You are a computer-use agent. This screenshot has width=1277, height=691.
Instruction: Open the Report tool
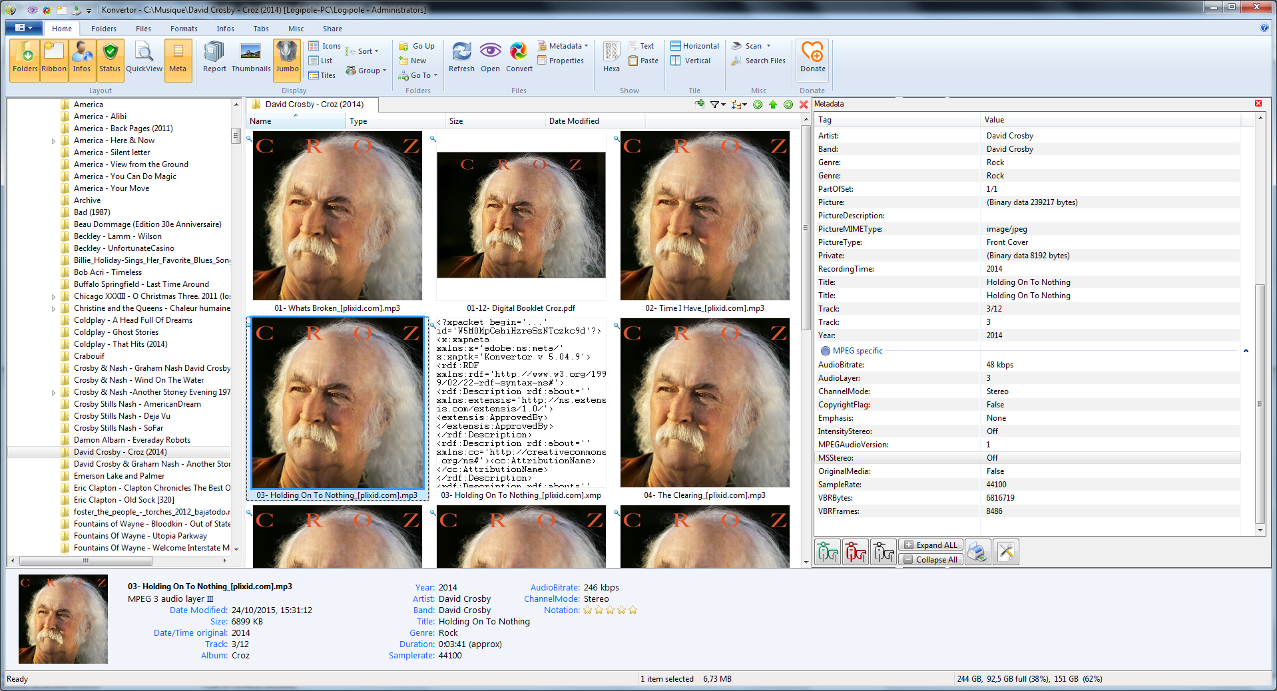point(214,57)
